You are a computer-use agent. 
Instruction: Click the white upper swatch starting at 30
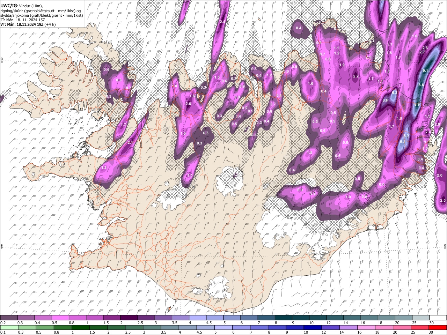pyautogui.click(x=438, y=318)
